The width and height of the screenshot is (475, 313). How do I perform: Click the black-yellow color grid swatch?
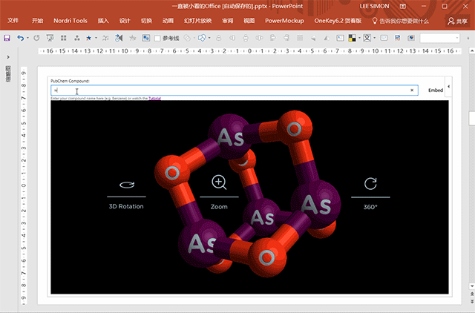click(352, 38)
